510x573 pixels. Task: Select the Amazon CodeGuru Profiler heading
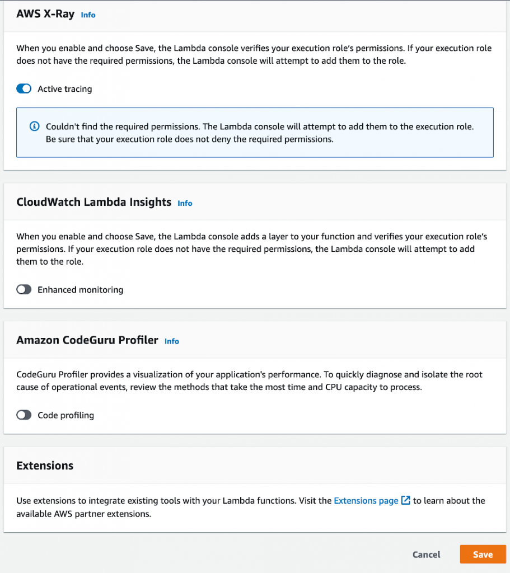(87, 340)
